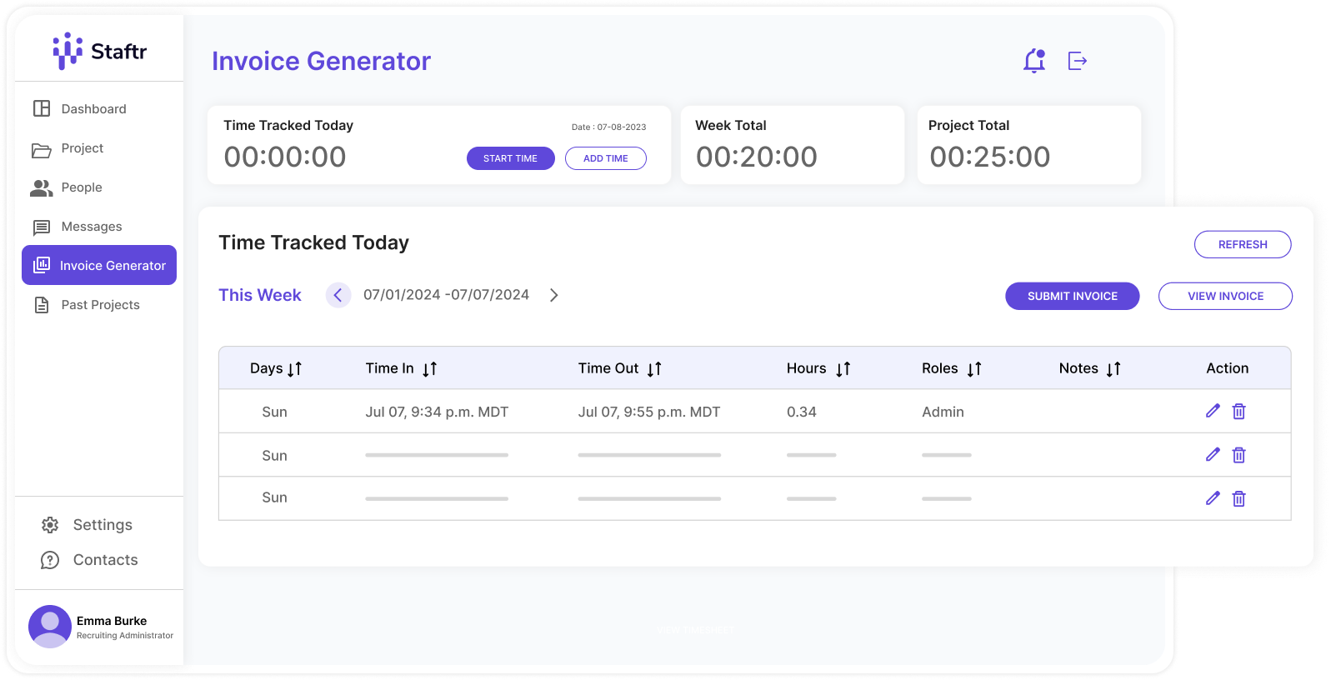The height and width of the screenshot is (680, 1331).
Task: Sort table by Days column
Action: point(295,368)
